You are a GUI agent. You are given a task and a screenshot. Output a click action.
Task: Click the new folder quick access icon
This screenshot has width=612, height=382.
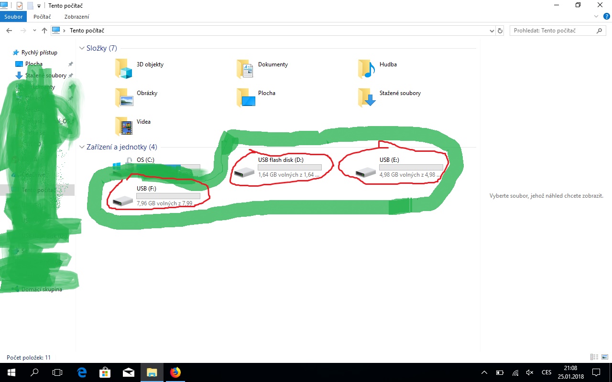[30, 6]
